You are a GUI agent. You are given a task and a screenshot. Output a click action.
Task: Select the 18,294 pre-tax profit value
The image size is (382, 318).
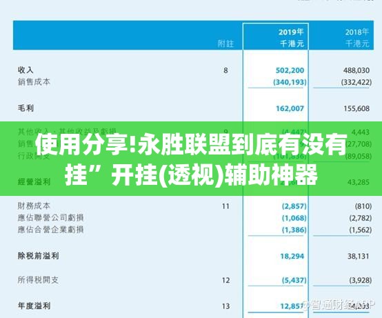point(292,257)
